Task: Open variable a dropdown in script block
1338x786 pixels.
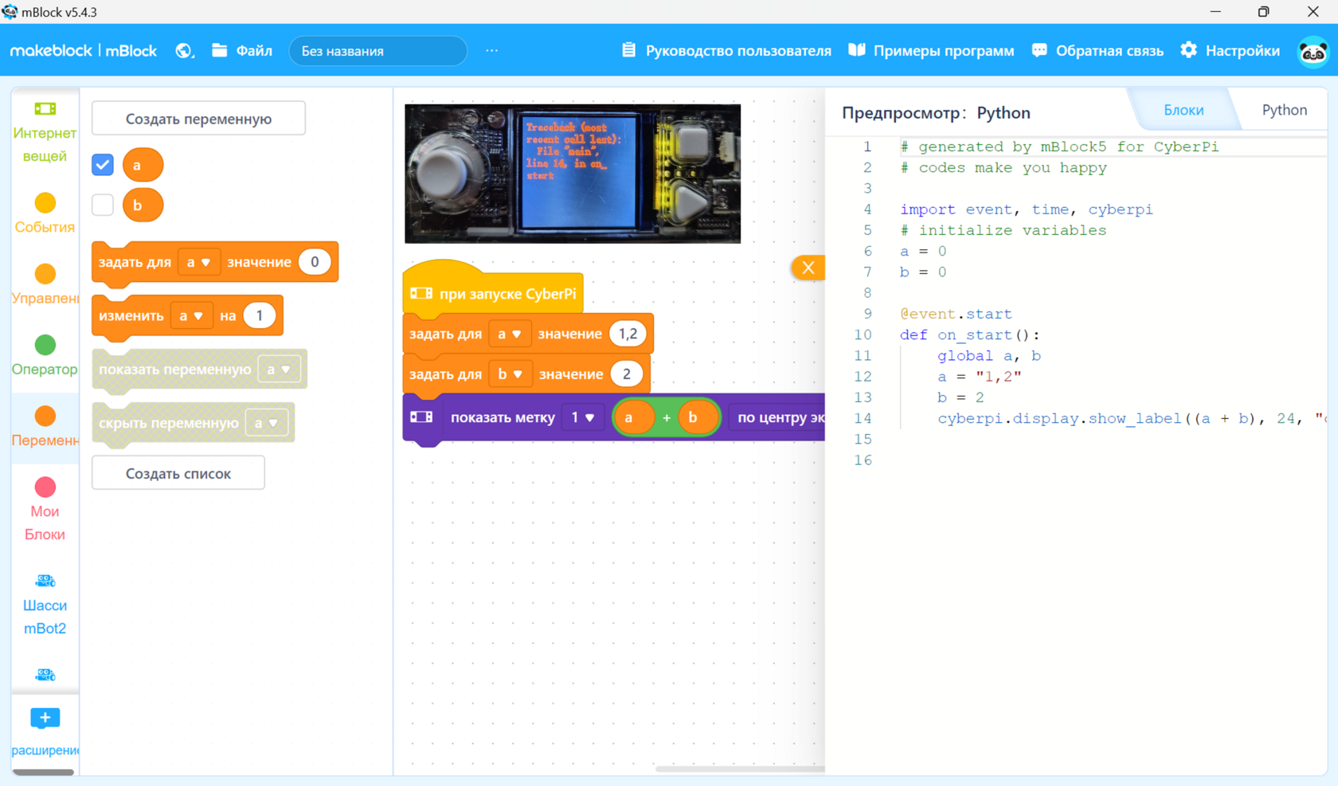Action: [510, 334]
